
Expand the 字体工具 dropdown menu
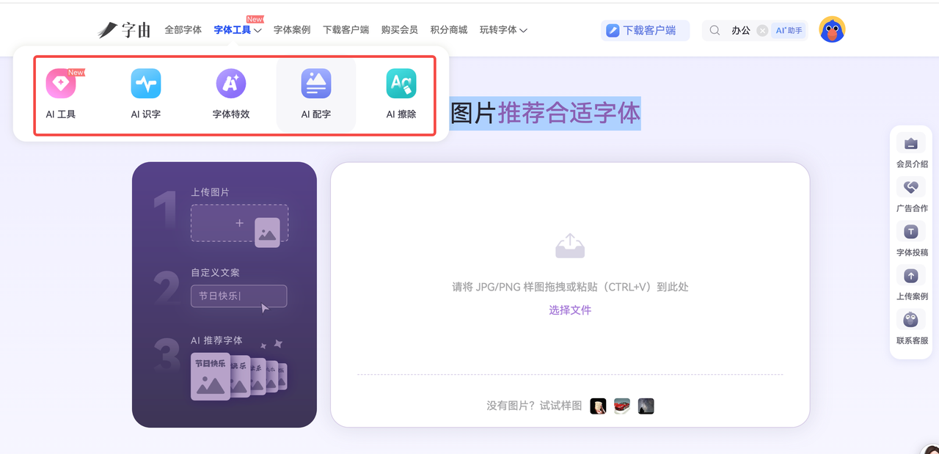click(x=238, y=30)
